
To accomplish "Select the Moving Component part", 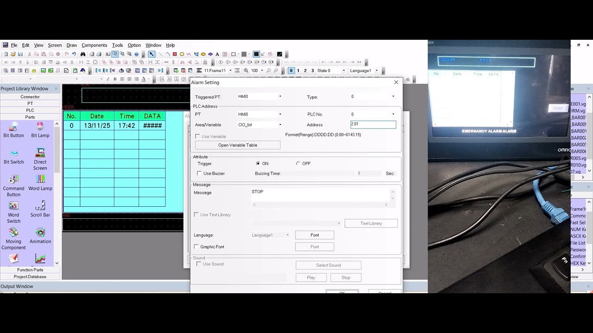I will [x=13, y=239].
